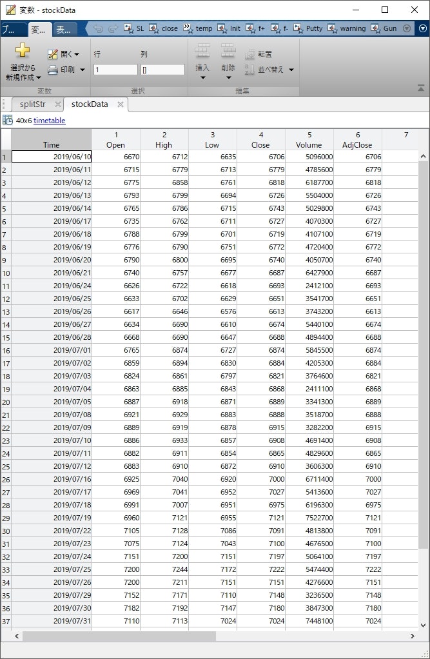Screen dimensions: 430x659
Task: Click the 印刷 printer icon
Action: (x=53, y=70)
